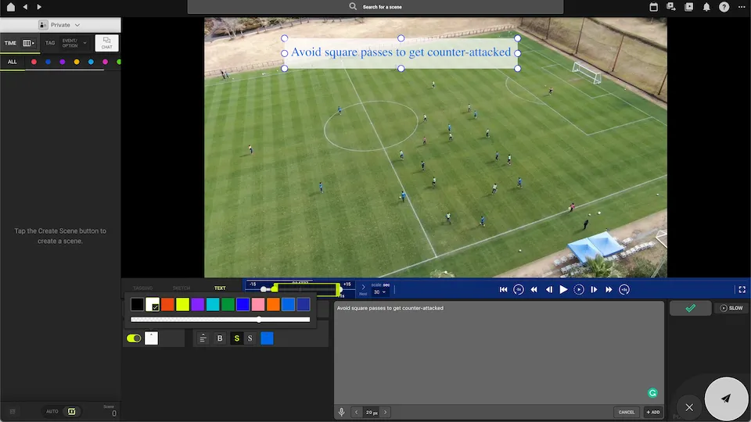This screenshot has width=751, height=422.
Task: Select the TEXT tab
Action: click(220, 288)
